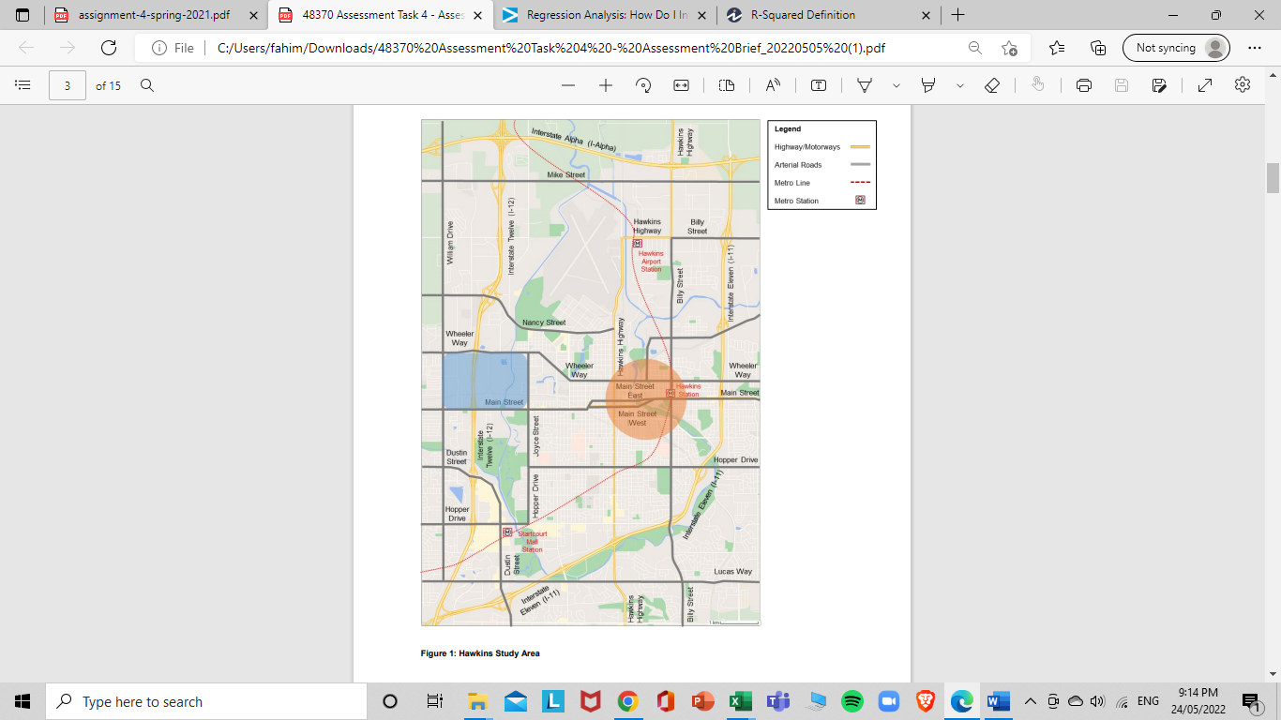
Task: Open the Favorites list
Action: click(1058, 48)
